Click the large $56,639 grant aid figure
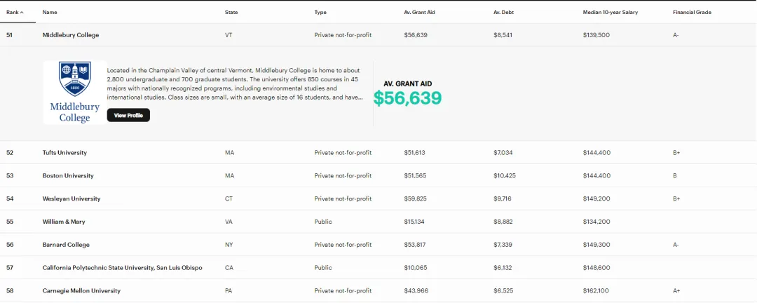This screenshot has width=757, height=303. 407,98
